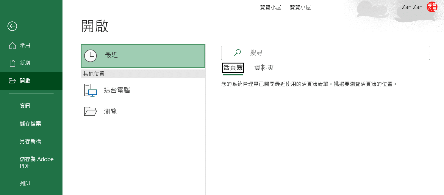Click the magnifier search icon
This screenshot has height=195, width=444.
click(x=237, y=53)
